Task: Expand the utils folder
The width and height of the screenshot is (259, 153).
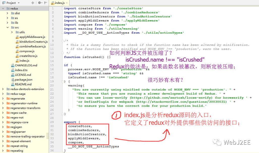Action: [x=12, y=32]
